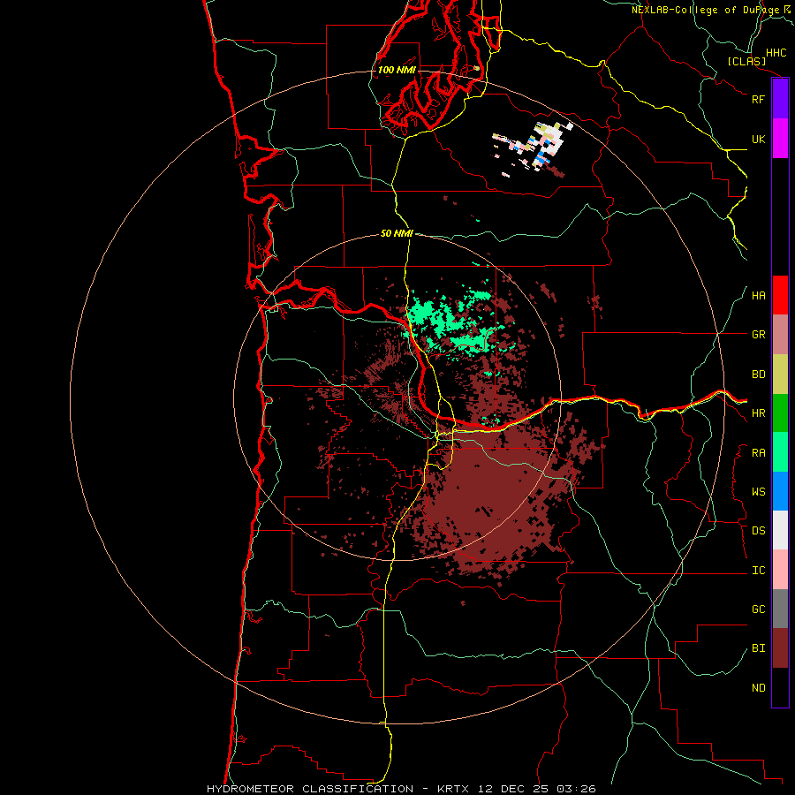Click the HA red legend swatch
This screenshot has height=795, width=795.
click(x=780, y=295)
